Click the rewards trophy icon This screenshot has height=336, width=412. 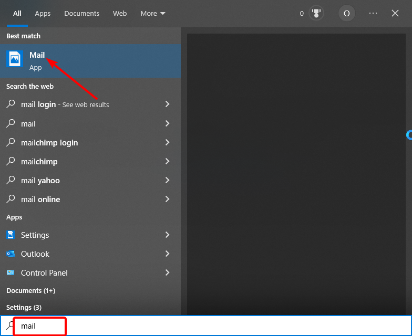pyautogui.click(x=316, y=13)
